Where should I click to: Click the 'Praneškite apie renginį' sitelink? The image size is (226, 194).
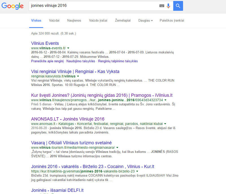(47, 61)
